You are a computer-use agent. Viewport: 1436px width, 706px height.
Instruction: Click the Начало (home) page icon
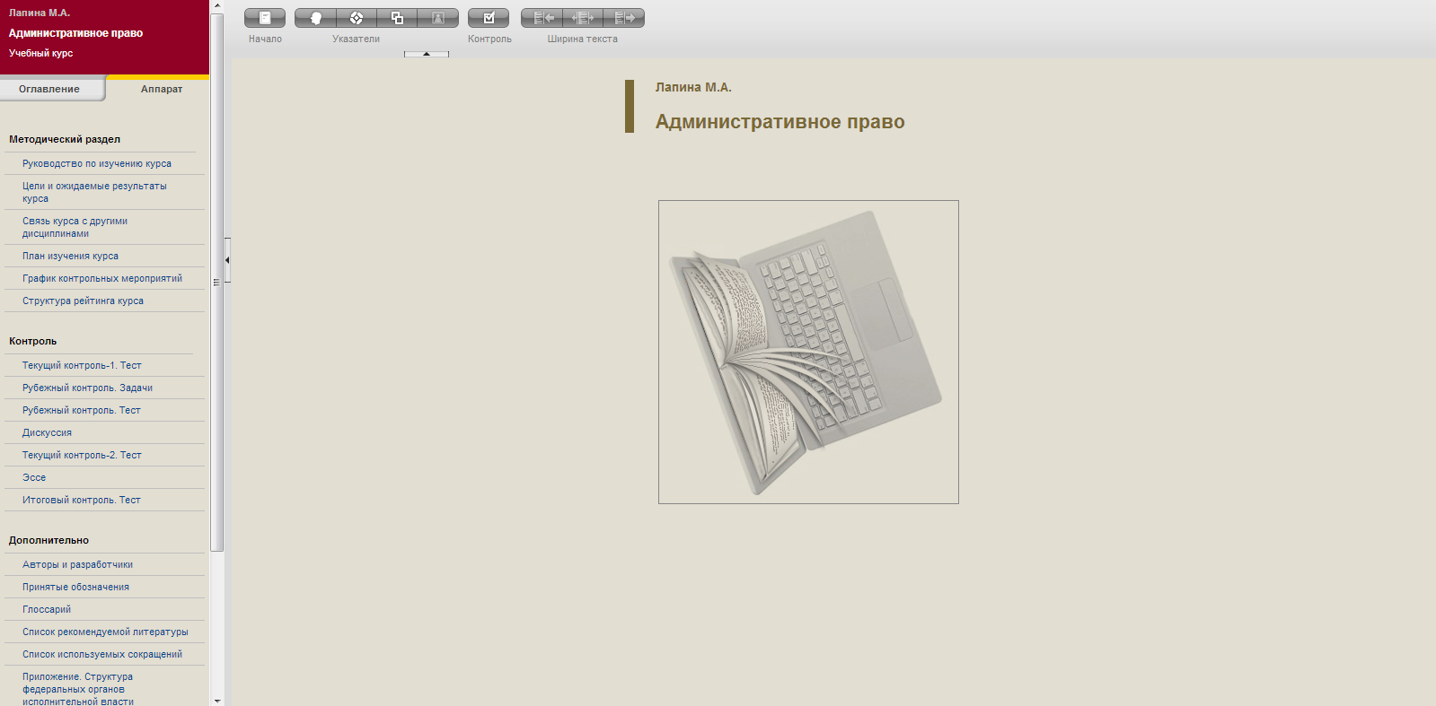coord(265,18)
